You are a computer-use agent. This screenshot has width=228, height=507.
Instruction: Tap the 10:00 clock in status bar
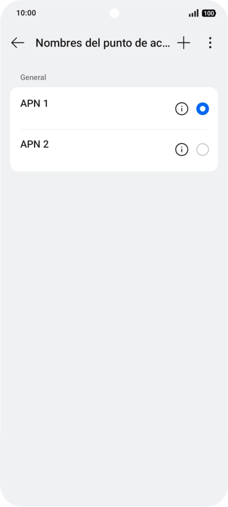point(26,13)
